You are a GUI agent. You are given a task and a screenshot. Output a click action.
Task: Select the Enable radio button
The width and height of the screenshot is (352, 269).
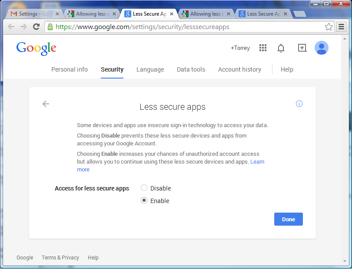tap(144, 200)
